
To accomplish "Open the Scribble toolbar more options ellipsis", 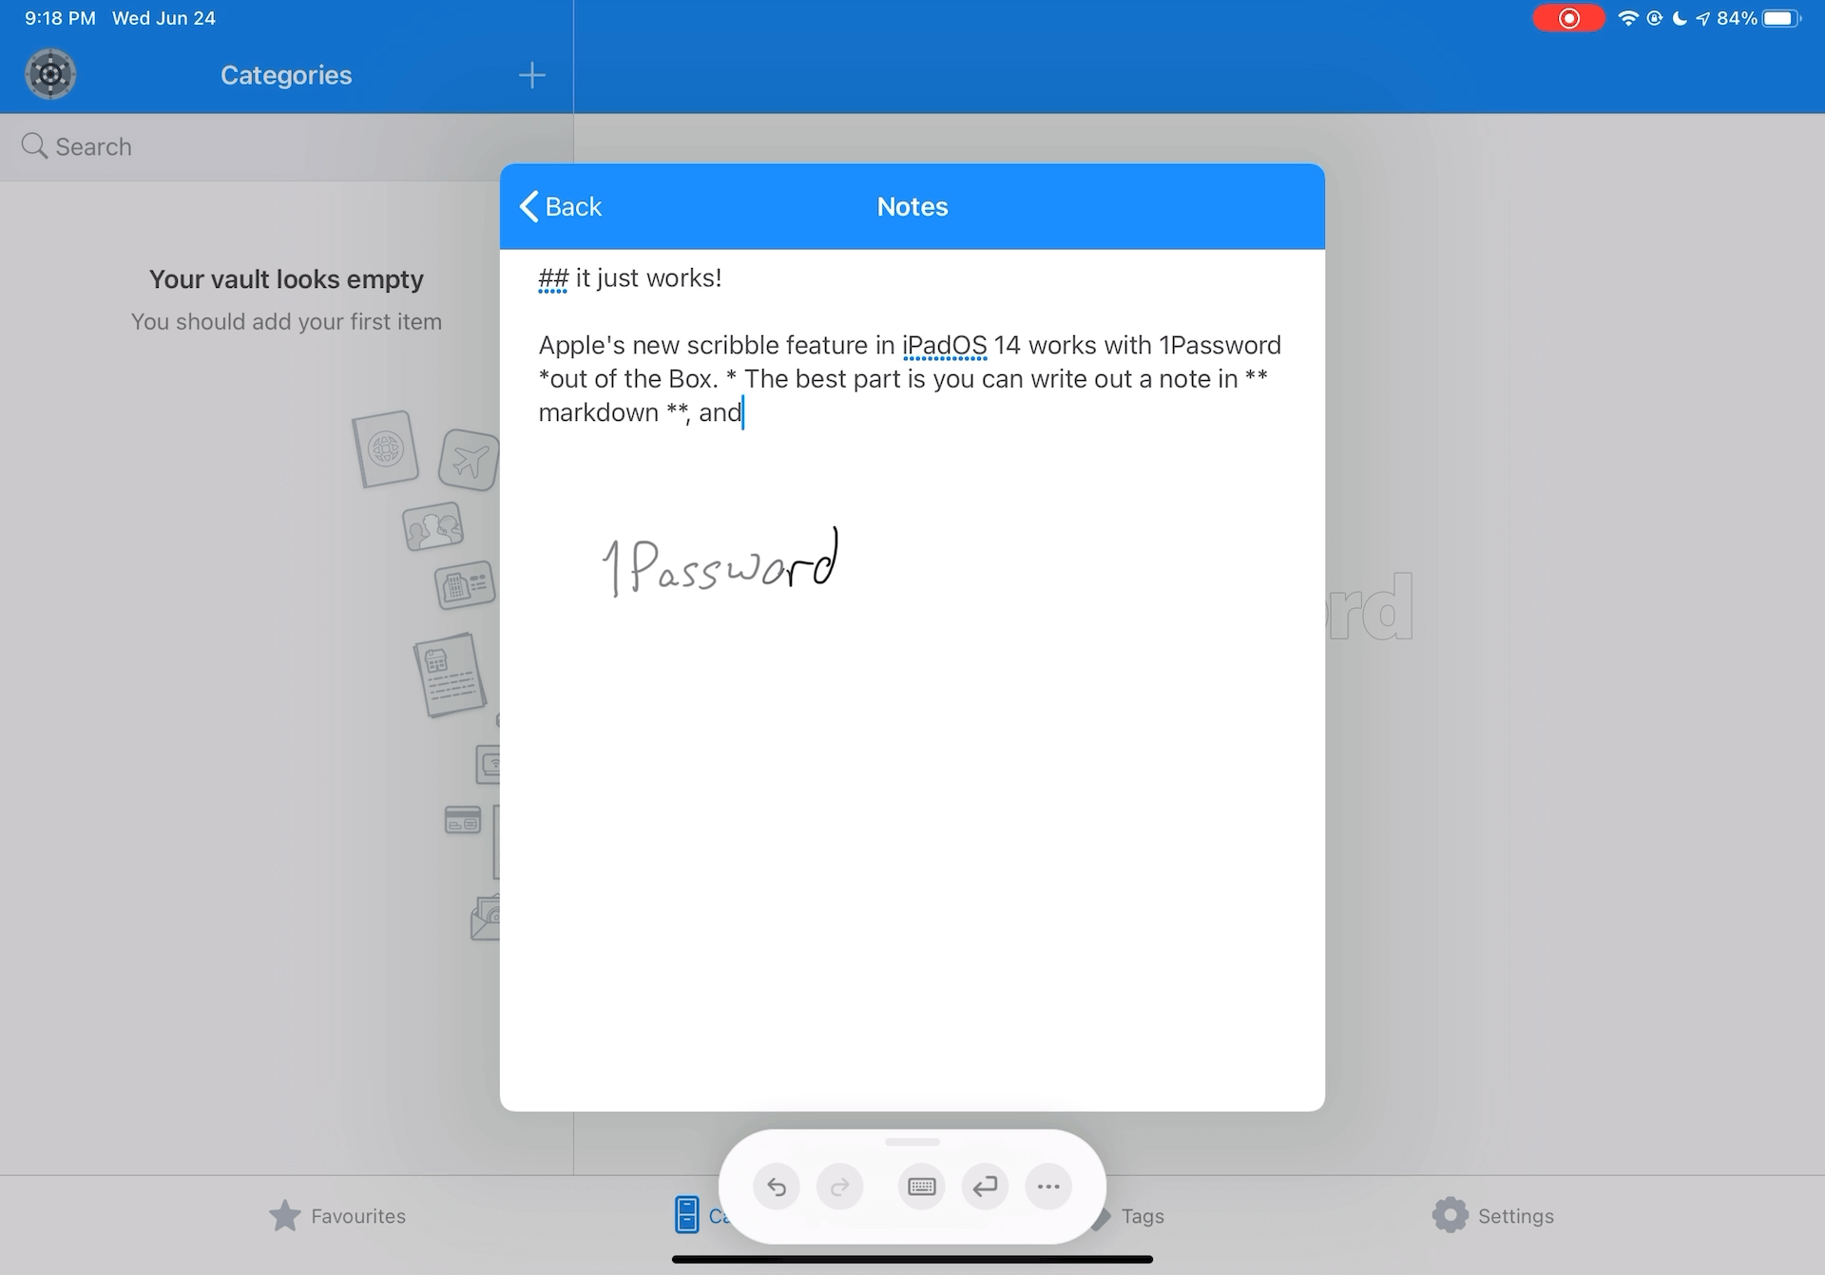I will [x=1048, y=1187].
